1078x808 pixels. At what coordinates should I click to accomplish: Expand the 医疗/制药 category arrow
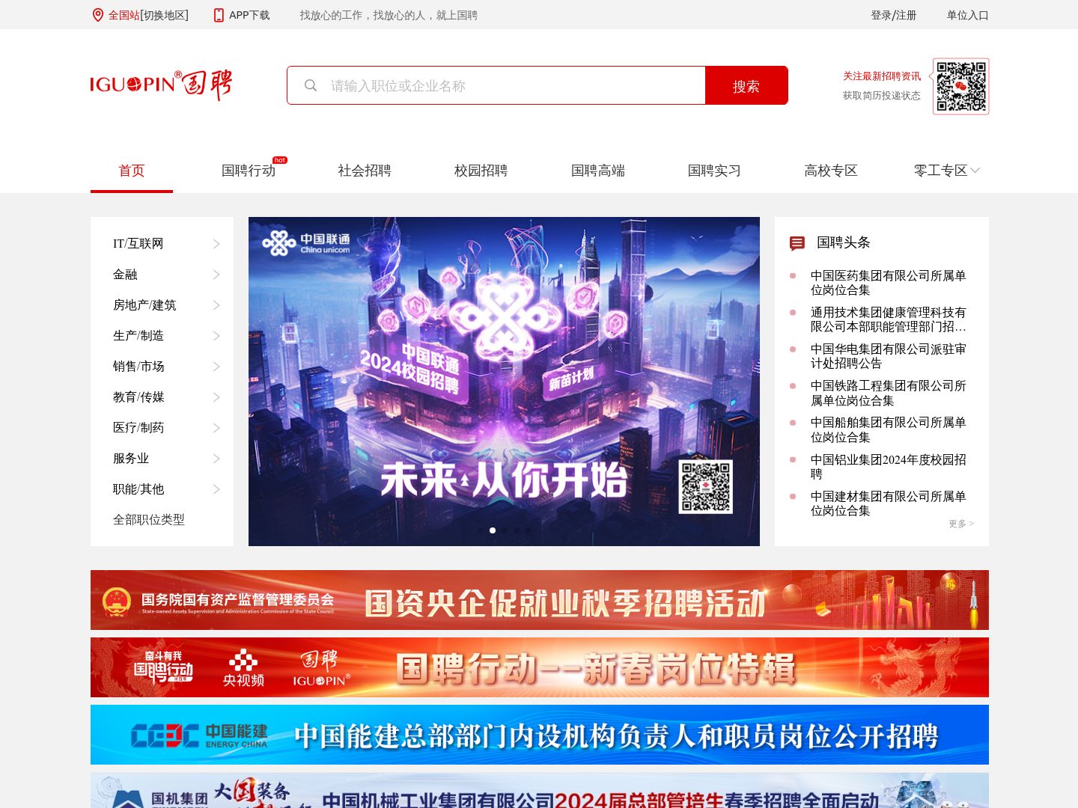click(216, 428)
